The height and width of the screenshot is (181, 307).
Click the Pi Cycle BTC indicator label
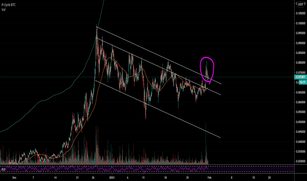click(x=9, y=5)
